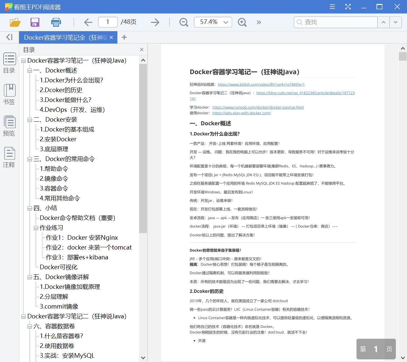Jump to 1.Docker镜像加载原理 entry
This screenshot has width=407, height=362.
(70, 287)
